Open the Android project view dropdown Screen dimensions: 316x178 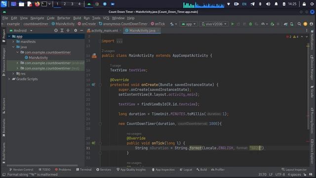point(21,31)
